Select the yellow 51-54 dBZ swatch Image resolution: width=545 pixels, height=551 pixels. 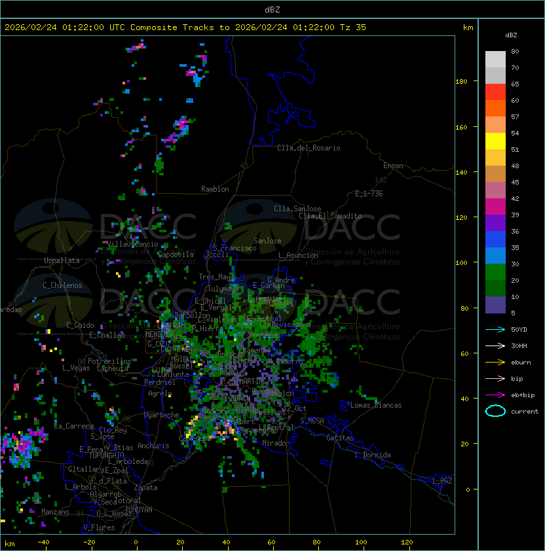[x=495, y=141]
